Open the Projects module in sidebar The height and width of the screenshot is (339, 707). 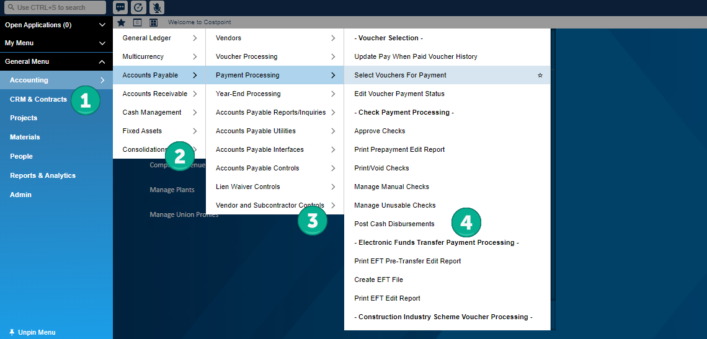(24, 118)
